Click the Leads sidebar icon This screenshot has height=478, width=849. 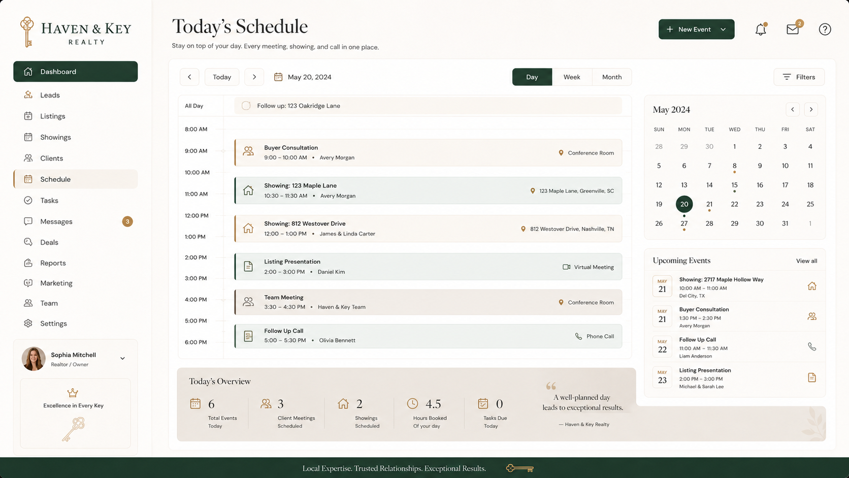click(x=28, y=95)
